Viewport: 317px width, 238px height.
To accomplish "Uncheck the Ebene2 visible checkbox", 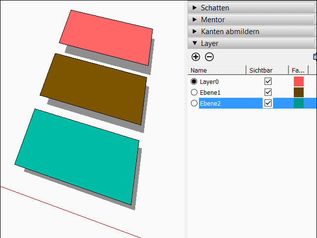I will point(268,103).
